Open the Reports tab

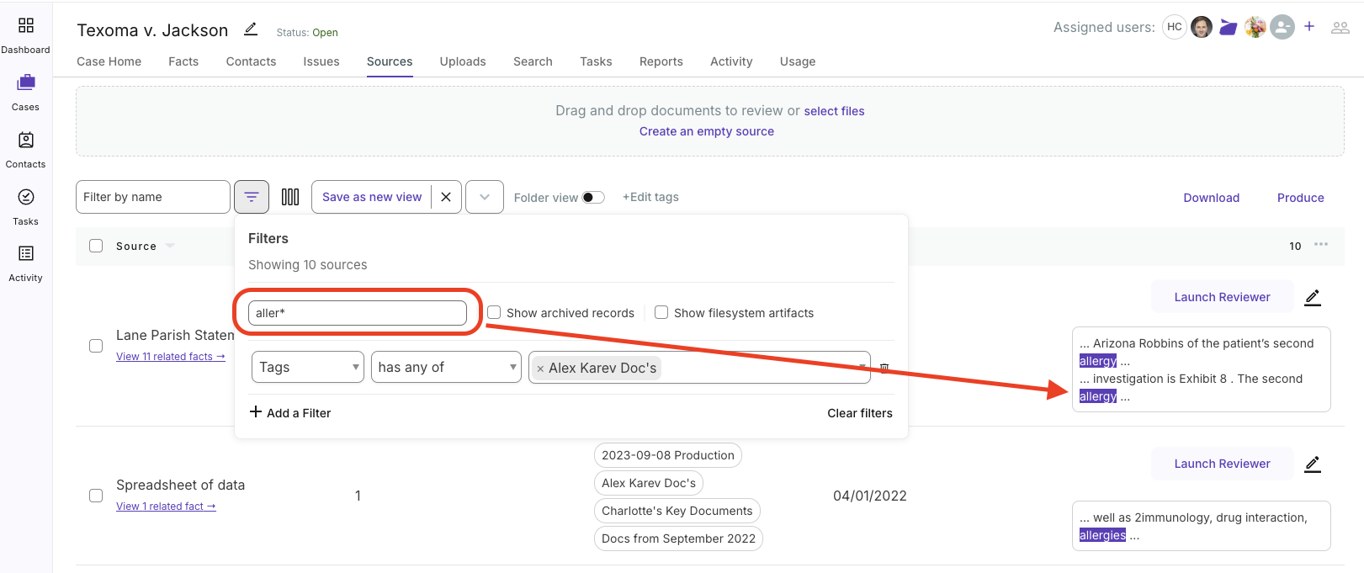click(x=661, y=61)
